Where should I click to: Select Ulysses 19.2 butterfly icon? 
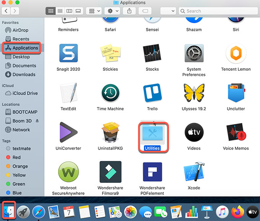pos(194,93)
